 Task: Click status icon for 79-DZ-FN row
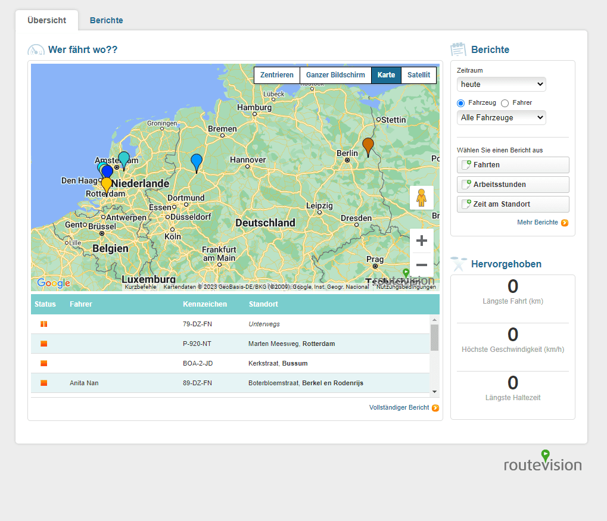(43, 324)
